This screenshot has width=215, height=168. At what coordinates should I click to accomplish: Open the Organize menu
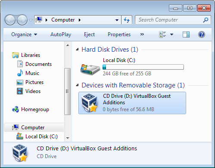tap(24, 34)
